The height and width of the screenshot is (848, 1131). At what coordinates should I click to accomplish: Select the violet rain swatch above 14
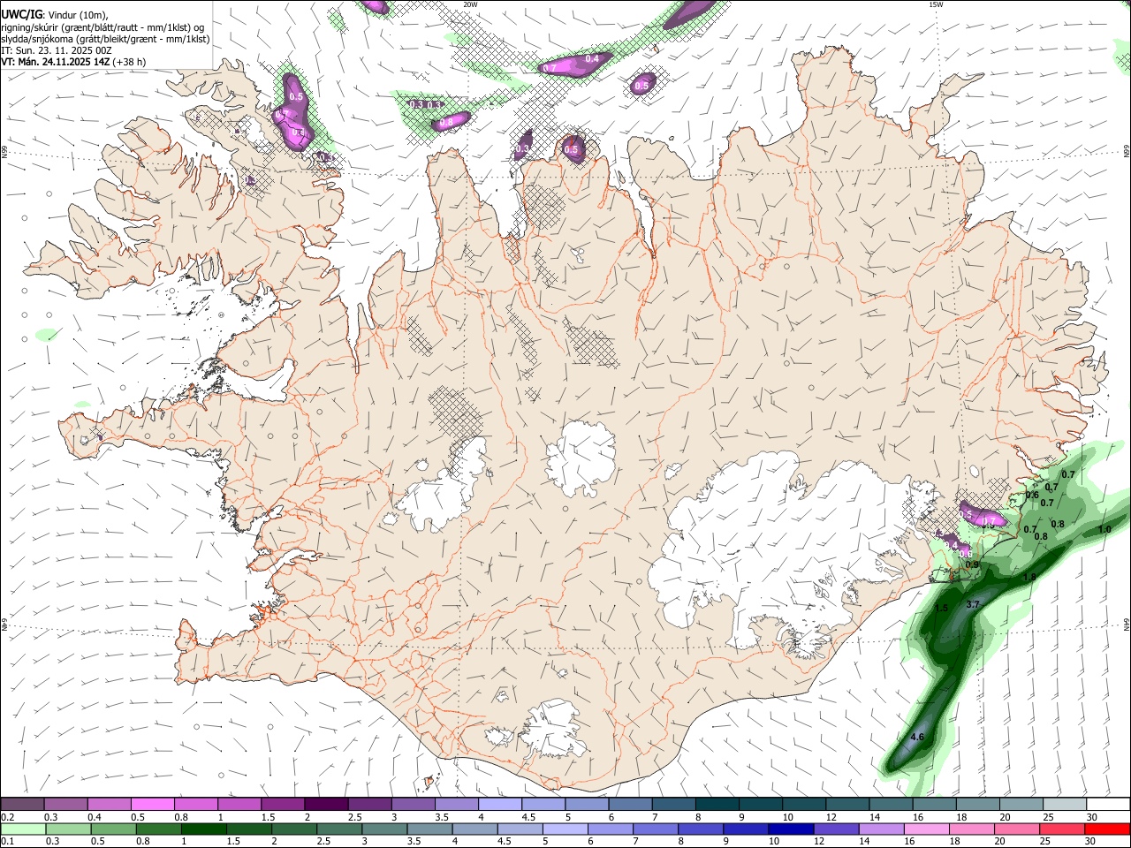click(880, 829)
